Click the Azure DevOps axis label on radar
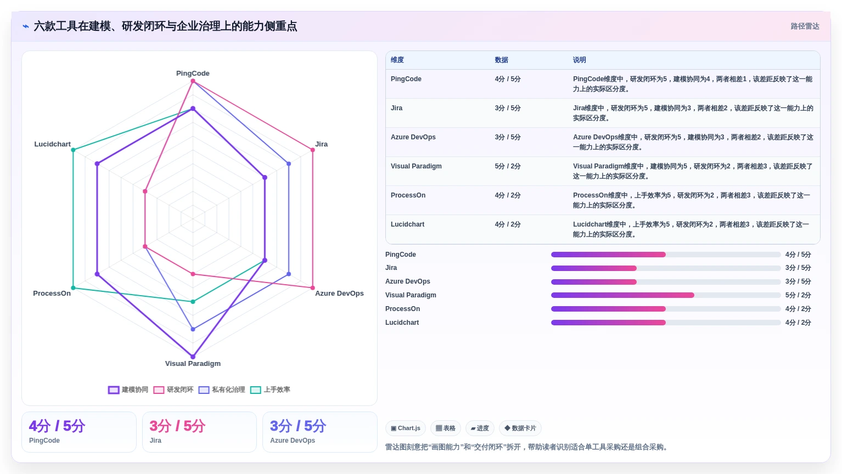This screenshot has height=474, width=842. coord(339,293)
